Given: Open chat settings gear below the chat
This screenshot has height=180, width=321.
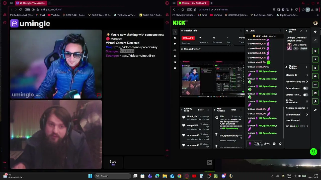Looking at the screenshot, I should [280, 144].
